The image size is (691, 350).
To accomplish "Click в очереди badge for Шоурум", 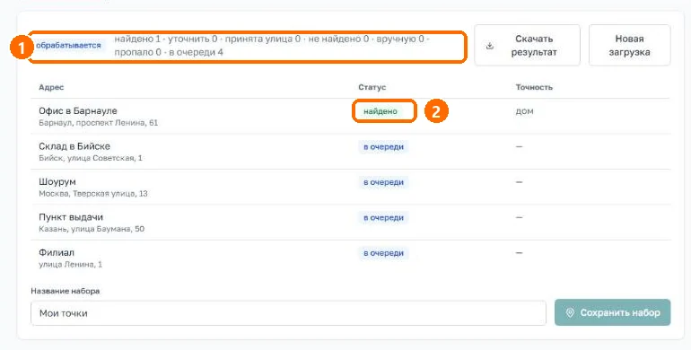I will pos(383,182).
